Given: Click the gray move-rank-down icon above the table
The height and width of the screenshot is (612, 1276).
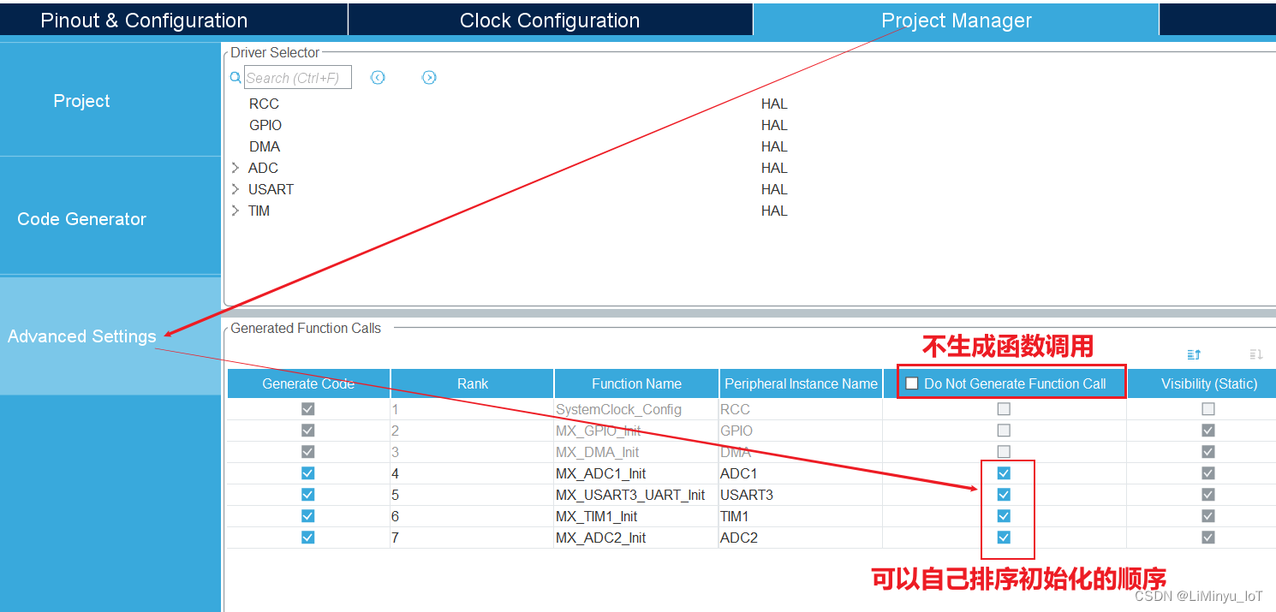Looking at the screenshot, I should coord(1255,354).
